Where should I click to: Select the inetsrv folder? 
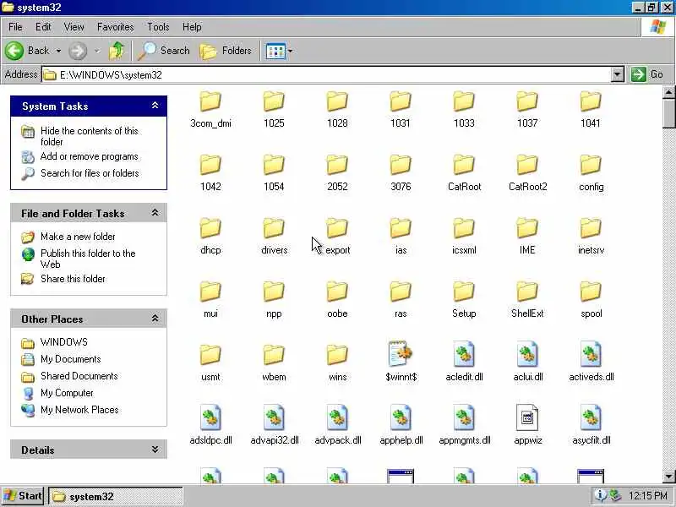click(x=591, y=237)
